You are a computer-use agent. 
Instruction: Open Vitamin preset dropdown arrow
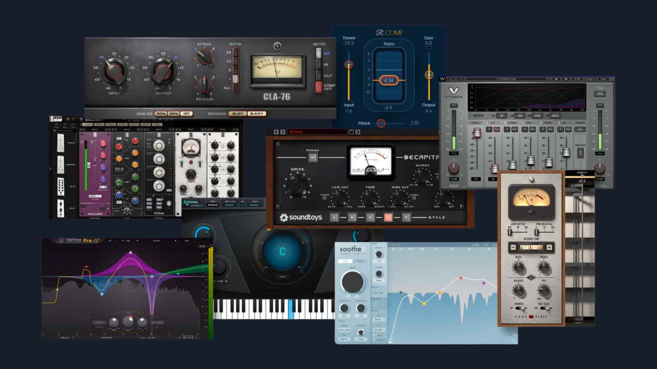pyautogui.click(x=548, y=79)
